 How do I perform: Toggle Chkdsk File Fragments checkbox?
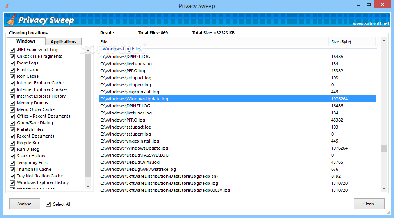pyautogui.click(x=12, y=56)
